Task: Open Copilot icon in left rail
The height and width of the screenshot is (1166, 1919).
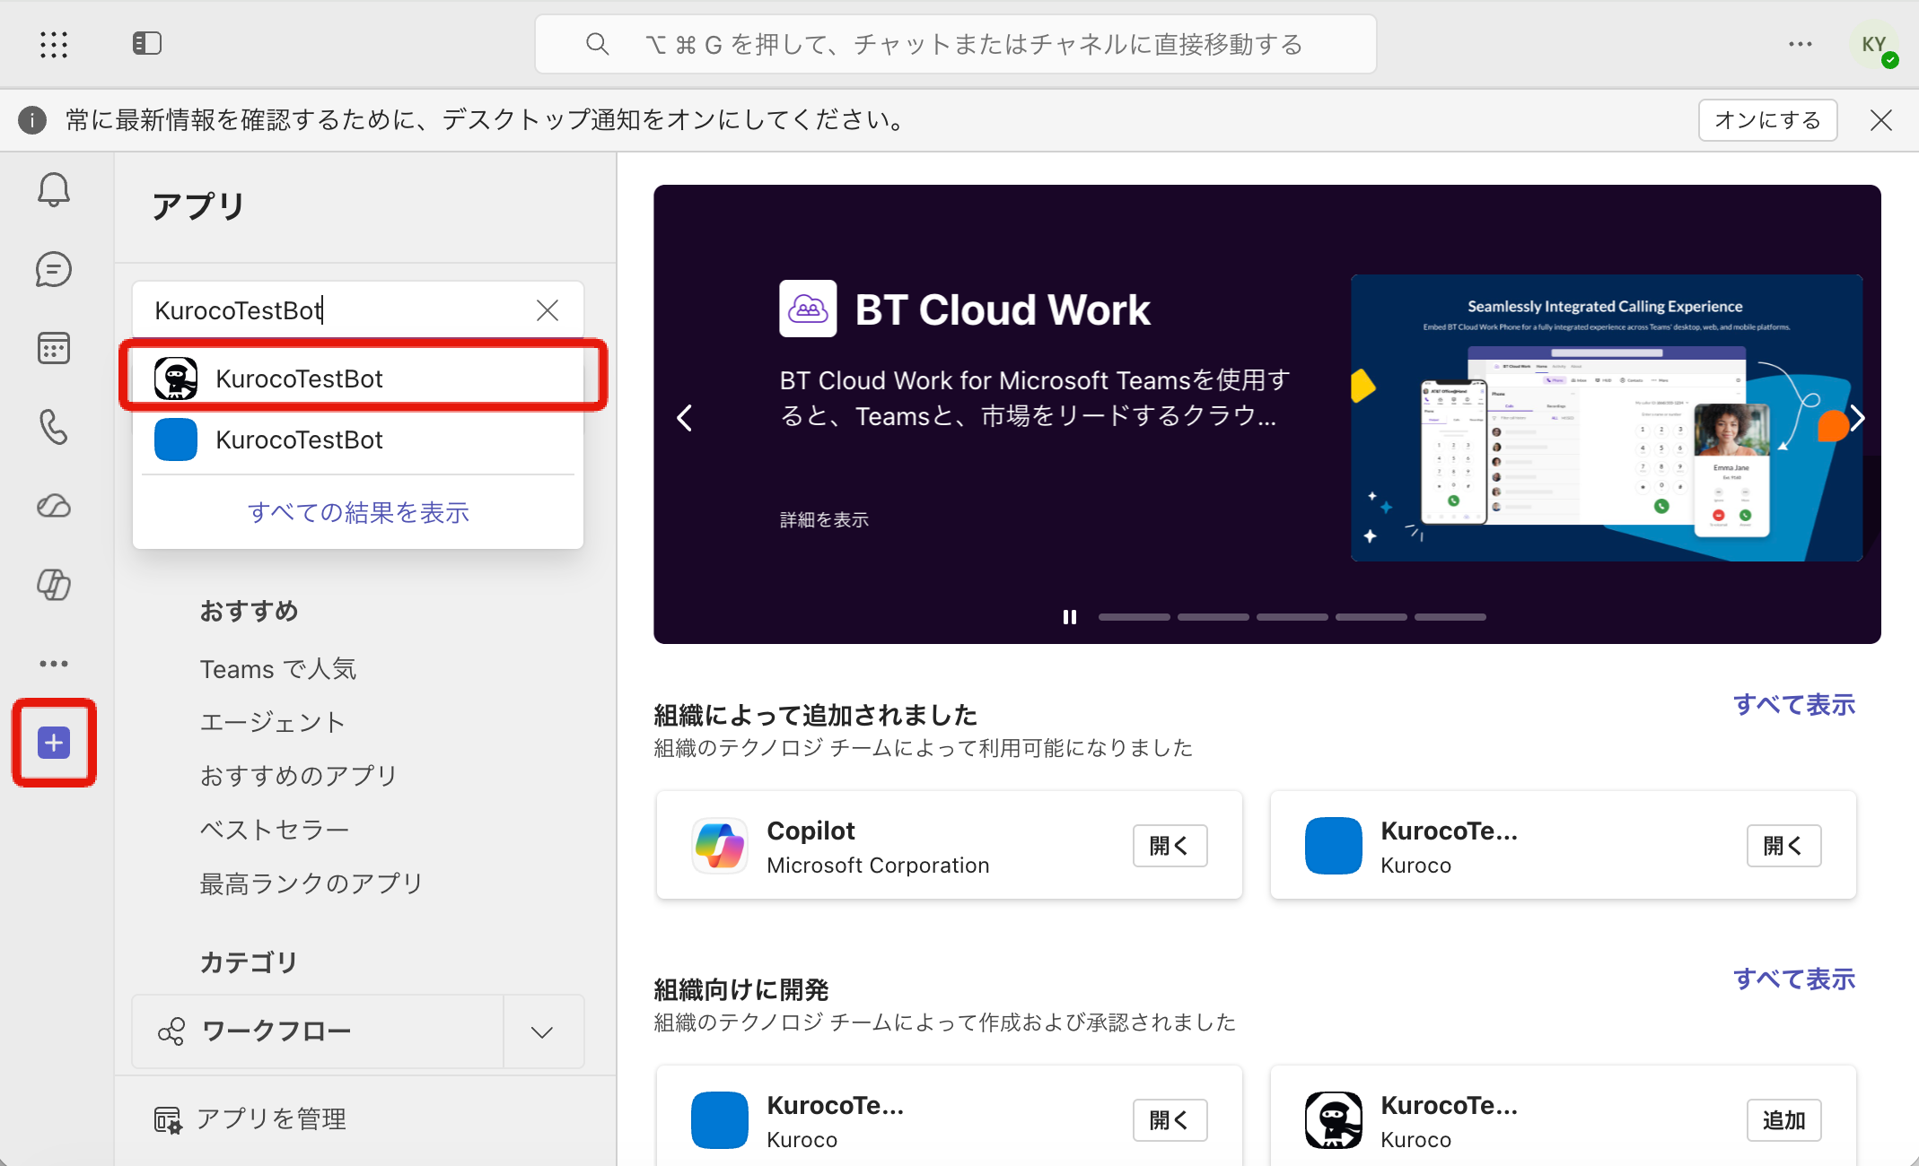Action: point(54,585)
